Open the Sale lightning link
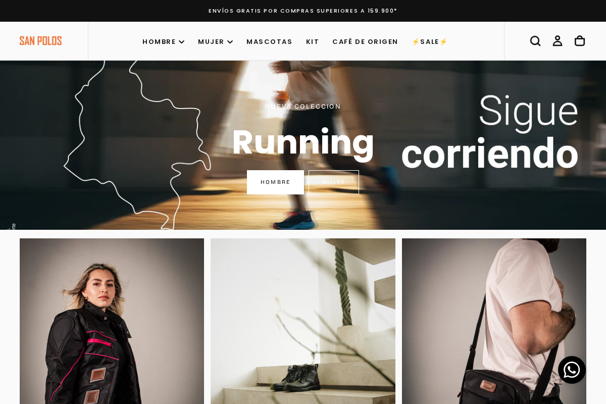Screen dimensions: 606x404 430,42
